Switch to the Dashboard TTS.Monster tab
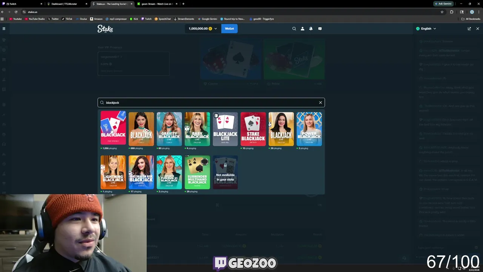Image resolution: width=483 pixels, height=272 pixels. click(67, 4)
